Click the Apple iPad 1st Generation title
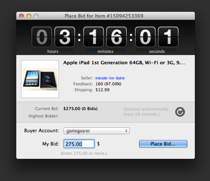Image resolution: width=210 pixels, height=181 pixels. 124,62
